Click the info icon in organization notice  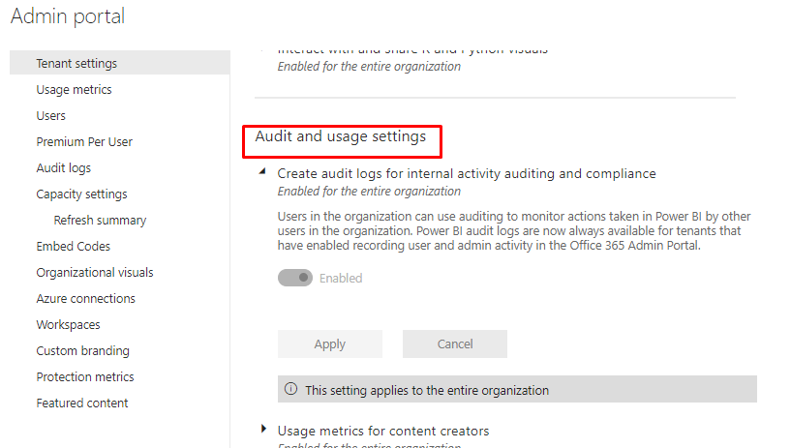pyautogui.click(x=290, y=390)
